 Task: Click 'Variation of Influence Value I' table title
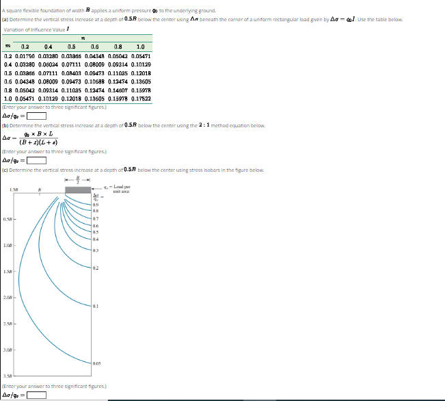36,29
